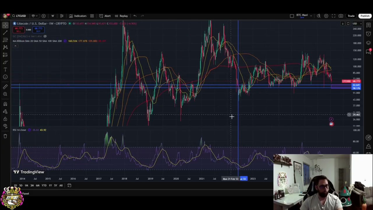Open the favorites dropdown next to symbol search
The width and height of the screenshot is (373, 210).
pos(34,16)
